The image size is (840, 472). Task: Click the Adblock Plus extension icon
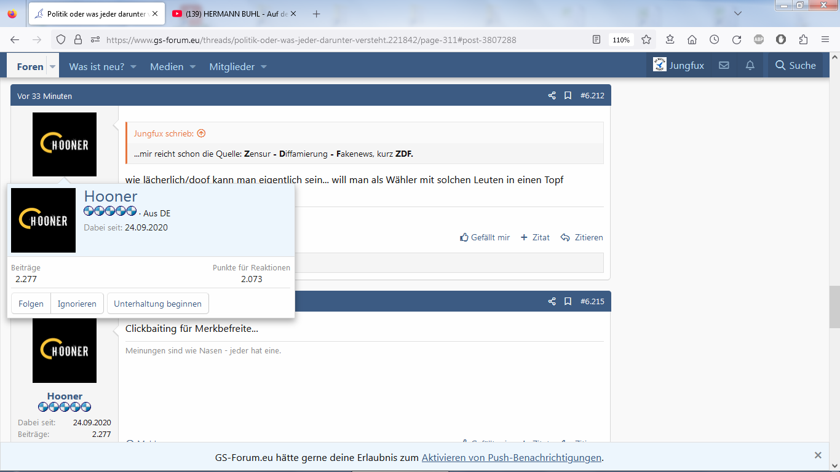click(759, 40)
